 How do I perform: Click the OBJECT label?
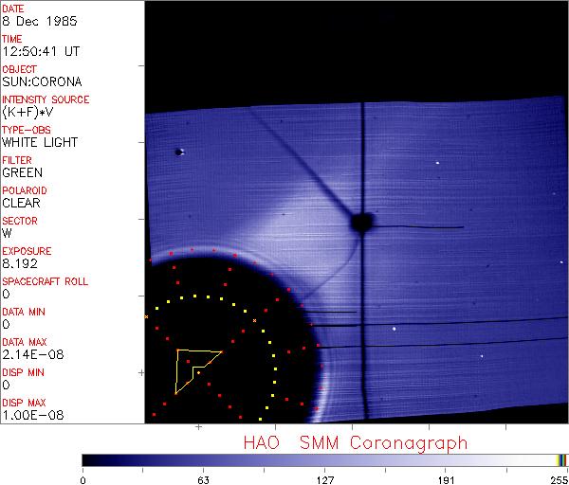click(x=19, y=69)
